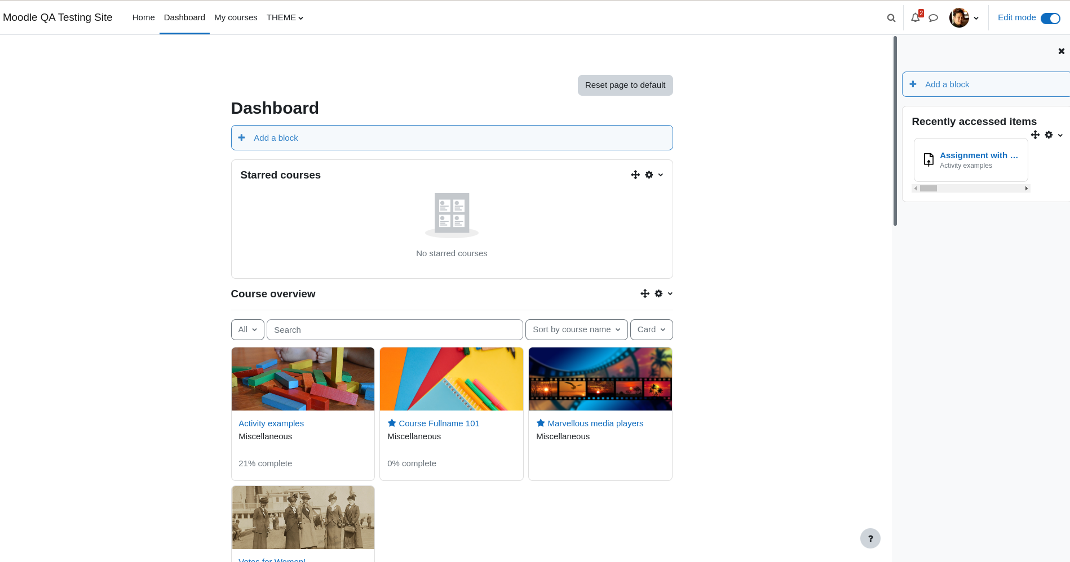Go to Home in the navigation

pos(143,17)
